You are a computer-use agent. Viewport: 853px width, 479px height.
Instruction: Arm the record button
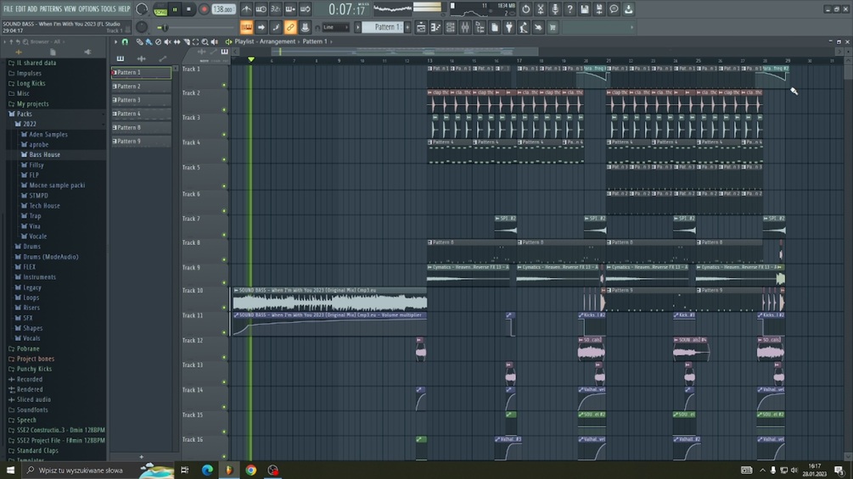coord(204,9)
